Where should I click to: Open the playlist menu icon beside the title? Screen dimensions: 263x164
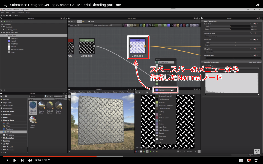click(5, 5)
